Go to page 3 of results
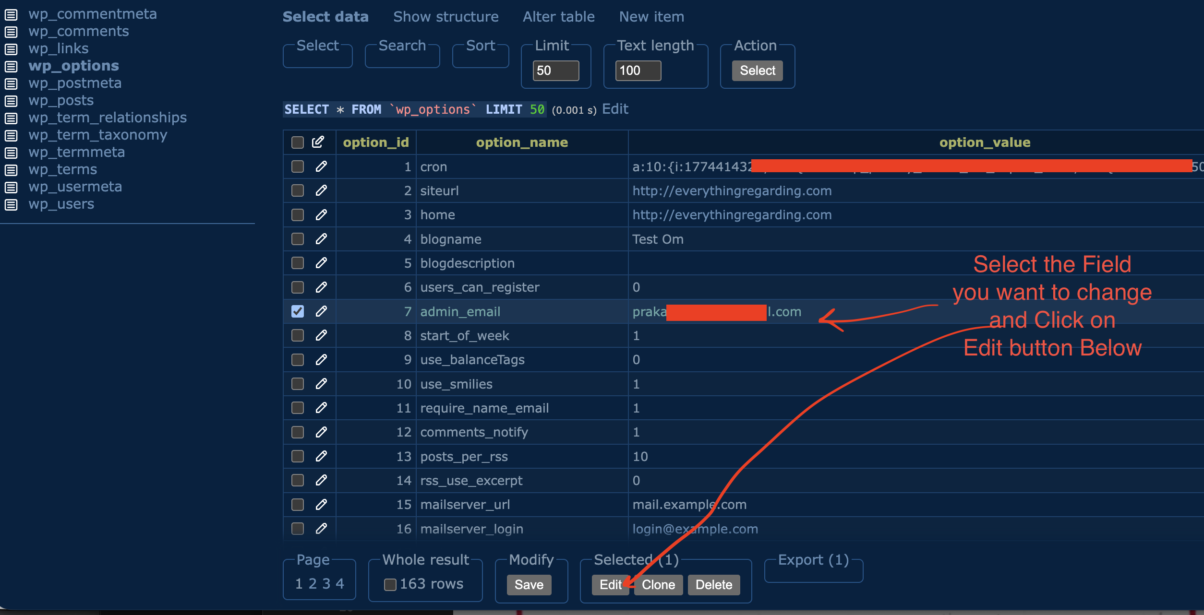 (x=326, y=584)
